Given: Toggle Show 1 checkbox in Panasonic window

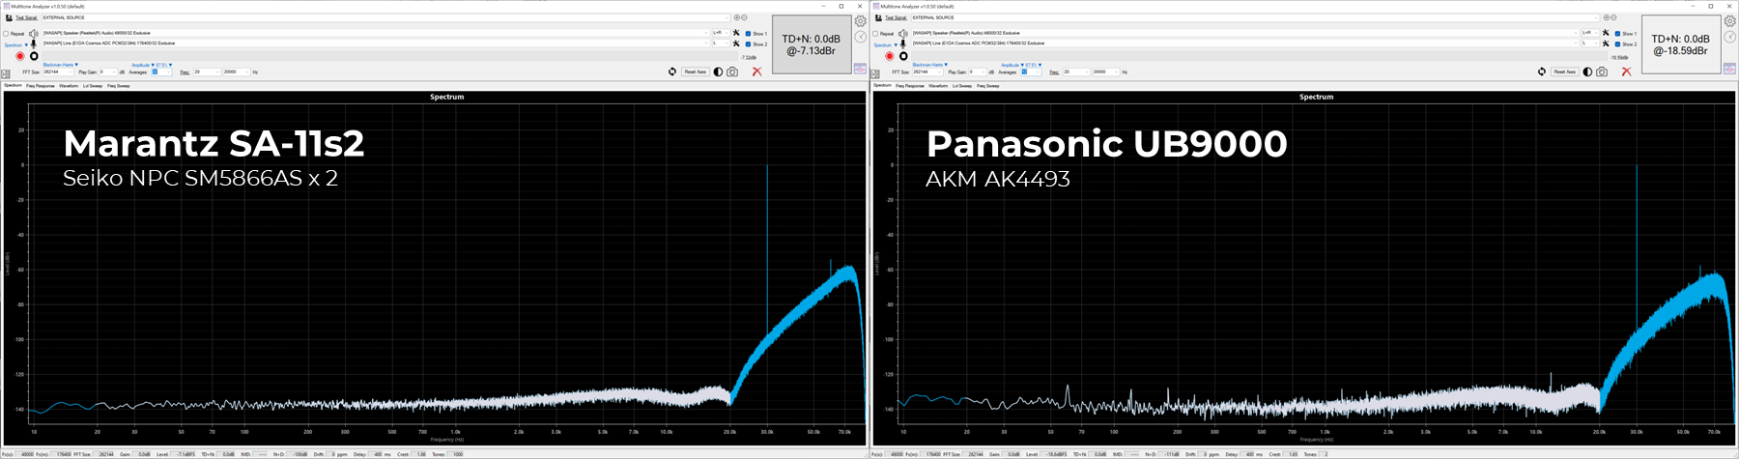Looking at the screenshot, I should 1617,34.
